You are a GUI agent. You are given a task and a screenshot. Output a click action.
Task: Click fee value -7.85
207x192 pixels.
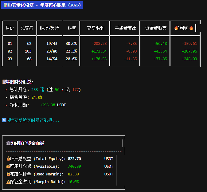[x=131, y=43]
